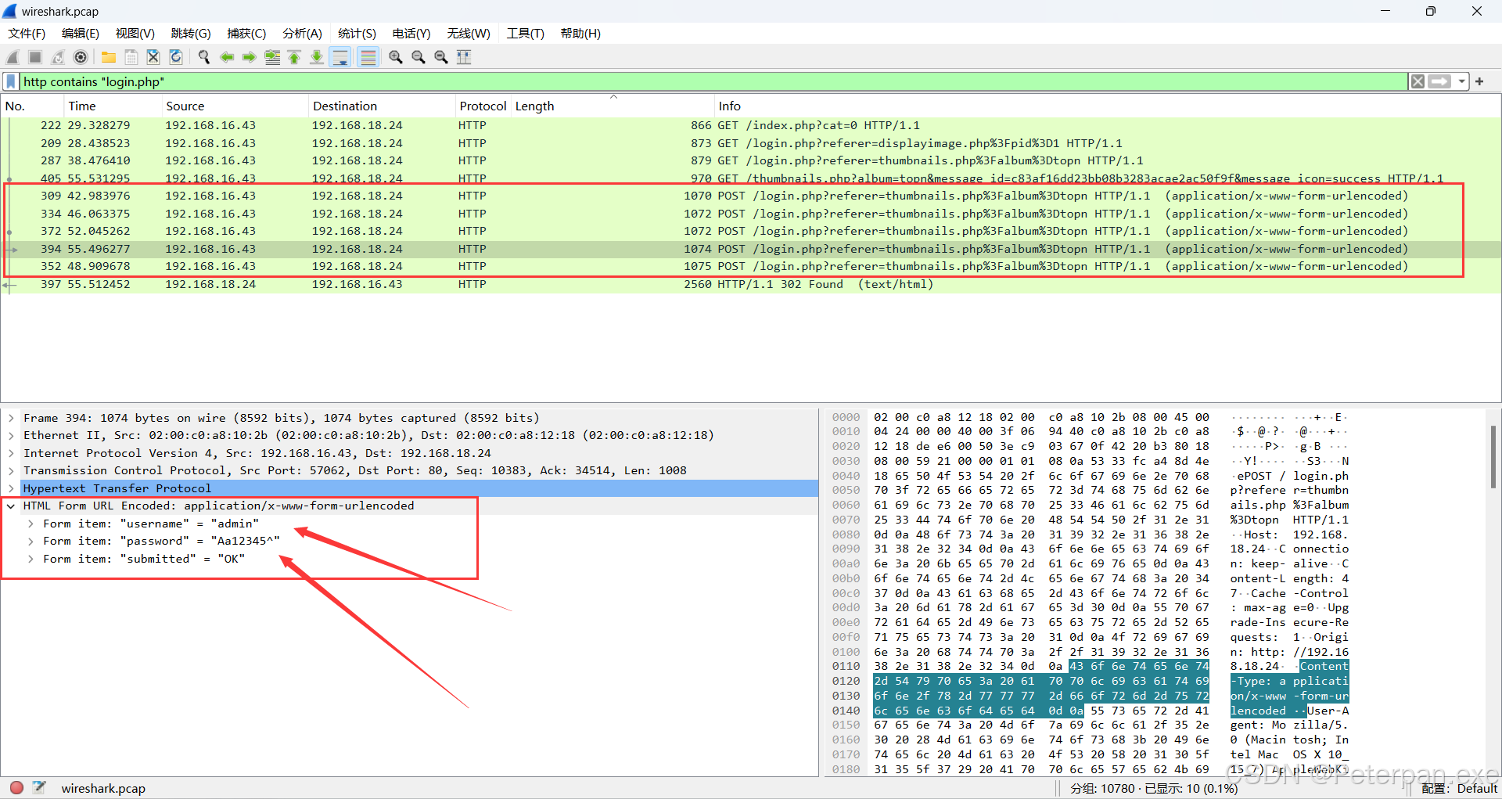Sort by the Source column header
Image resolution: width=1502 pixels, height=799 pixels.
pos(234,106)
